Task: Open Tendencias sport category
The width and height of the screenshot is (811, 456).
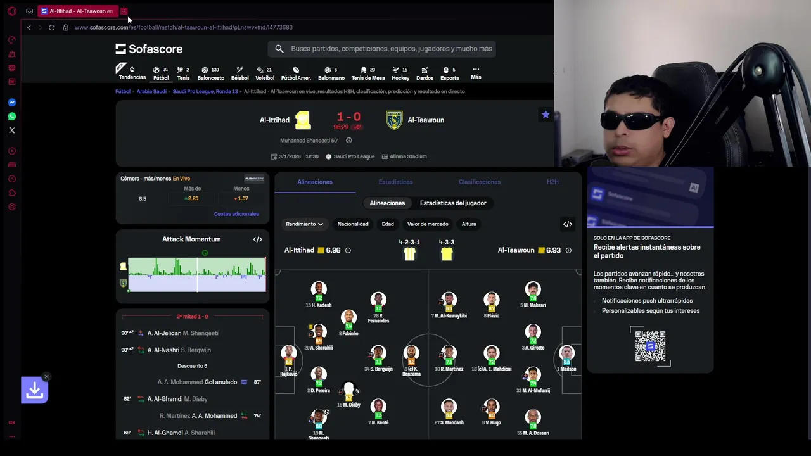Action: (132, 73)
